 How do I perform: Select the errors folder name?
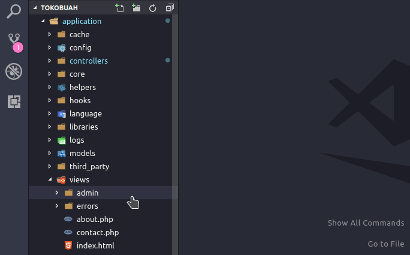pyautogui.click(x=88, y=206)
